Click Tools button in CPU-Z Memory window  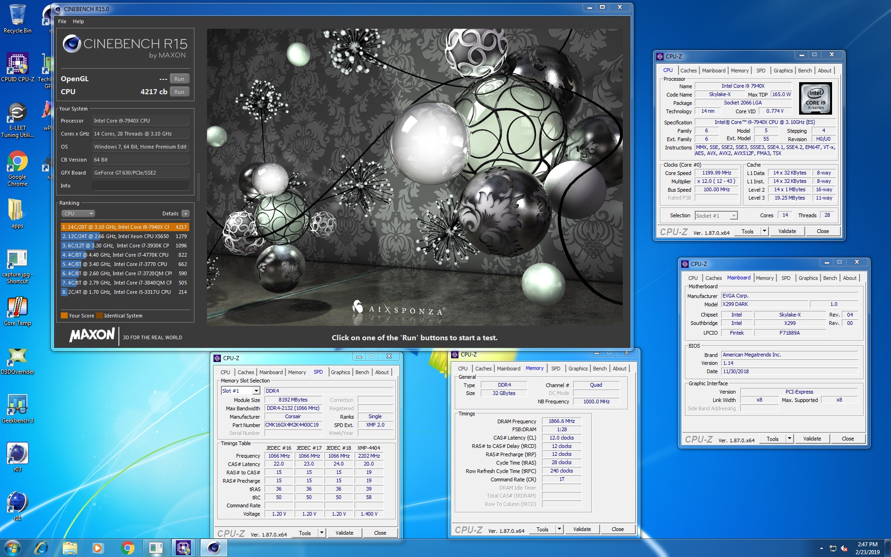542,529
